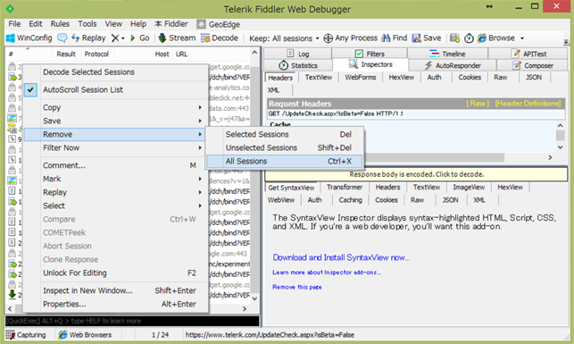Image resolution: width=574 pixels, height=344 pixels.
Task: Click Remove this page link
Action: pyautogui.click(x=297, y=287)
